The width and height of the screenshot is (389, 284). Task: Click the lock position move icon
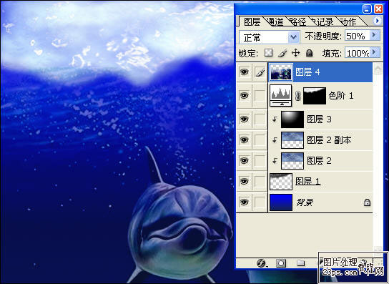[x=296, y=53]
